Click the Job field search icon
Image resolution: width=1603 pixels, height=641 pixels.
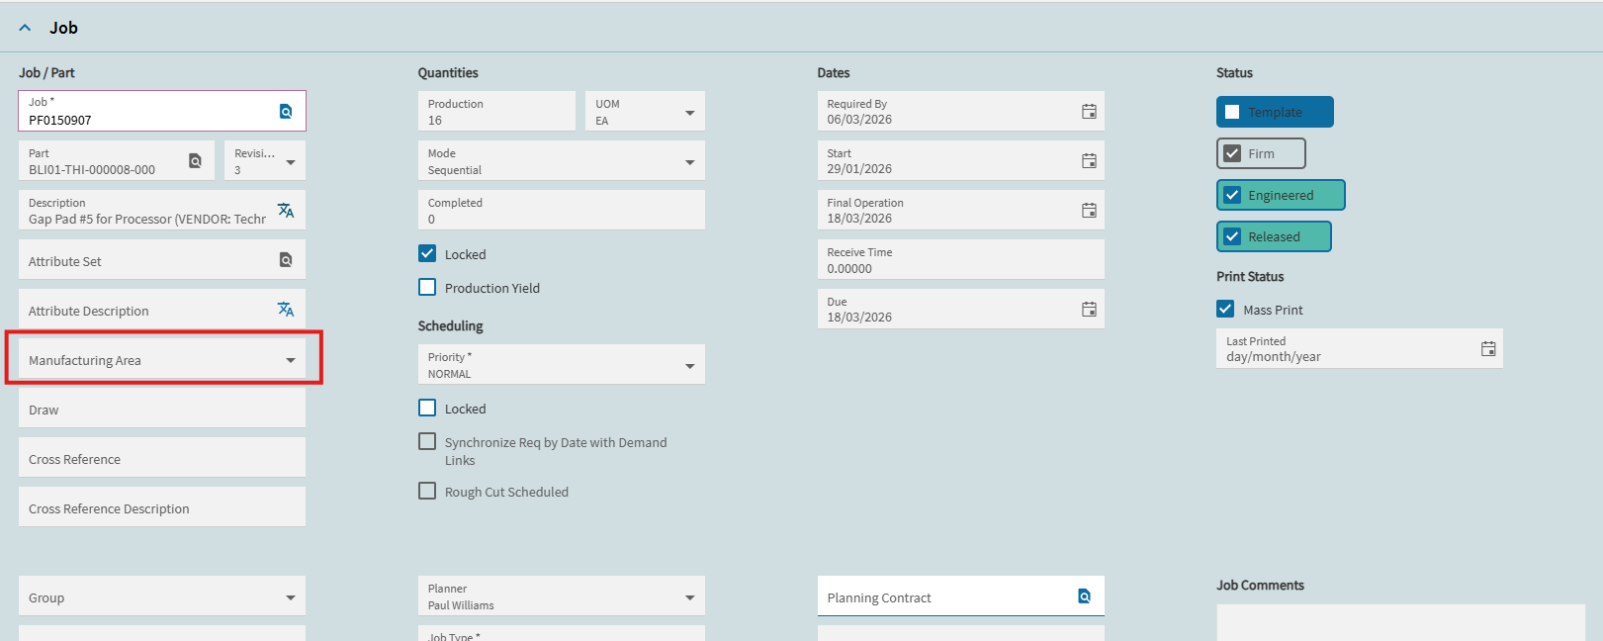(286, 112)
